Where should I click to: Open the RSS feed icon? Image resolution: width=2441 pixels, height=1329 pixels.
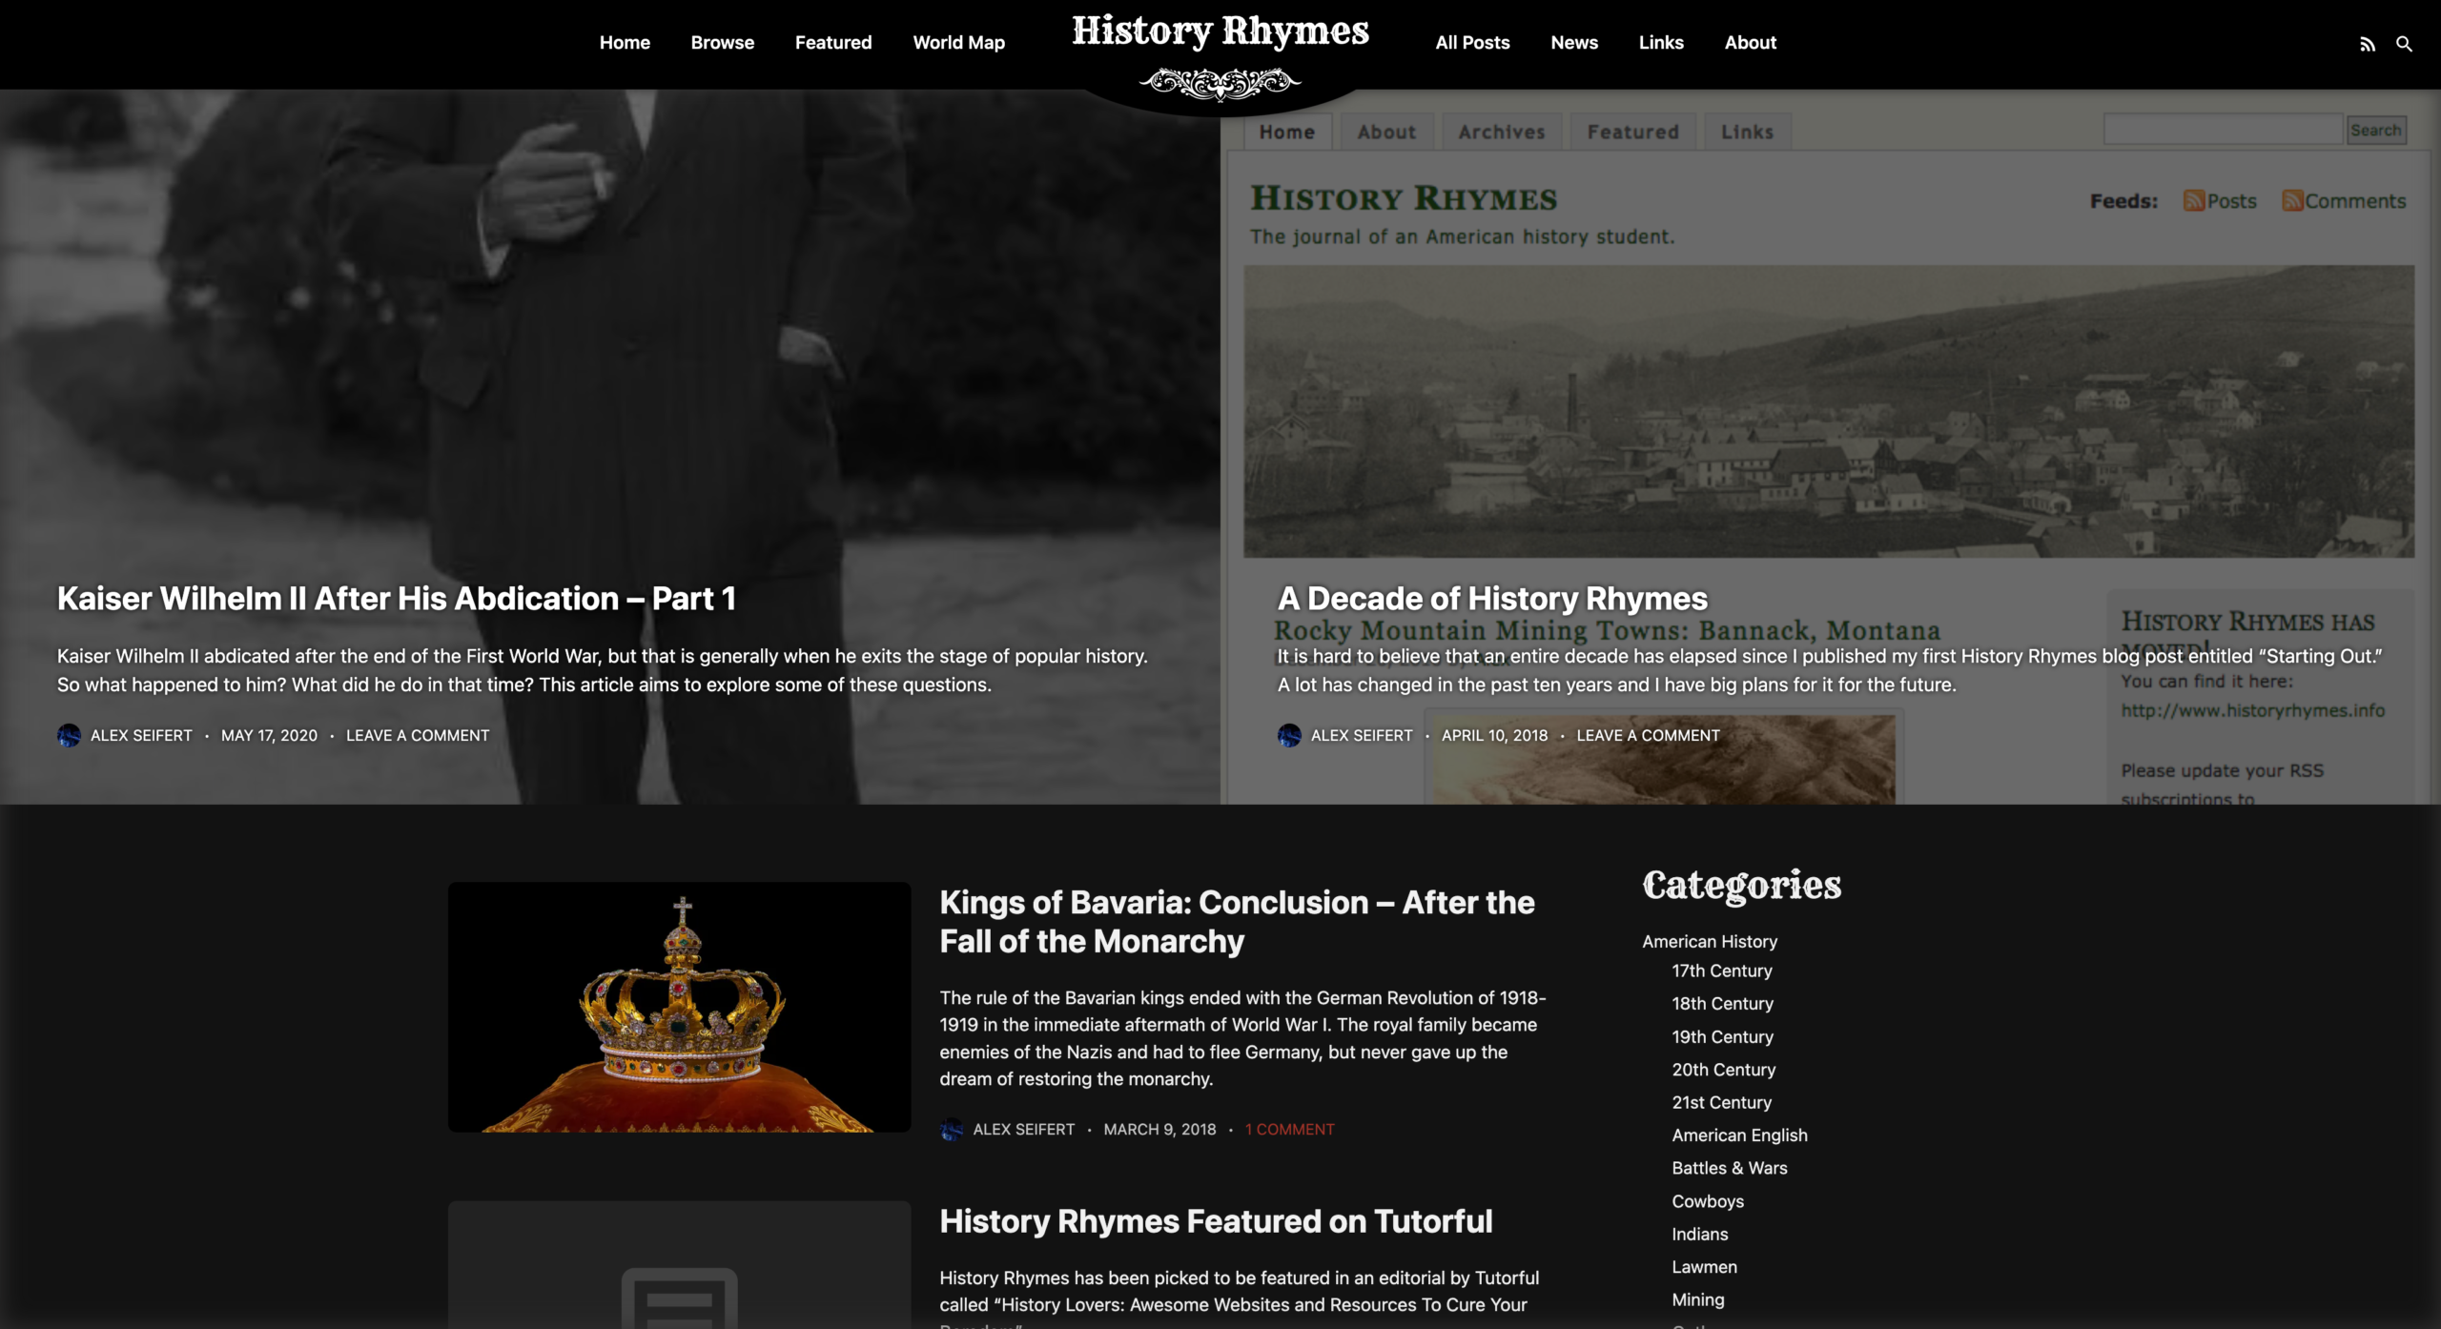coord(2368,44)
